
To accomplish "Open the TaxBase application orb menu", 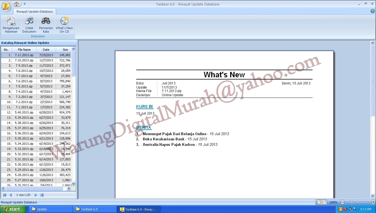I will (6, 6).
